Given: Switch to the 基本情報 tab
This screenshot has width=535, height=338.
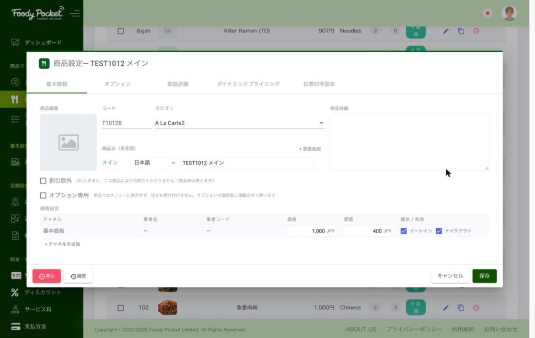Looking at the screenshot, I should point(56,84).
